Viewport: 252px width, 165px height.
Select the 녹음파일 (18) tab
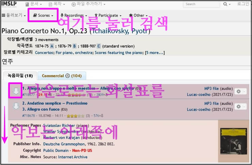click(x=20, y=76)
